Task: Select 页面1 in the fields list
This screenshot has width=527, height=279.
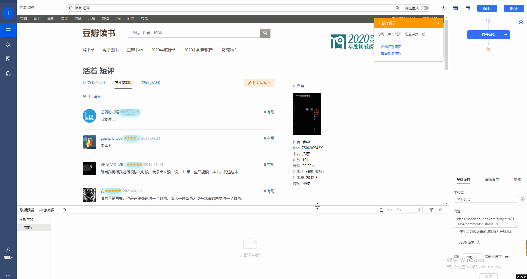Action: click(34, 228)
